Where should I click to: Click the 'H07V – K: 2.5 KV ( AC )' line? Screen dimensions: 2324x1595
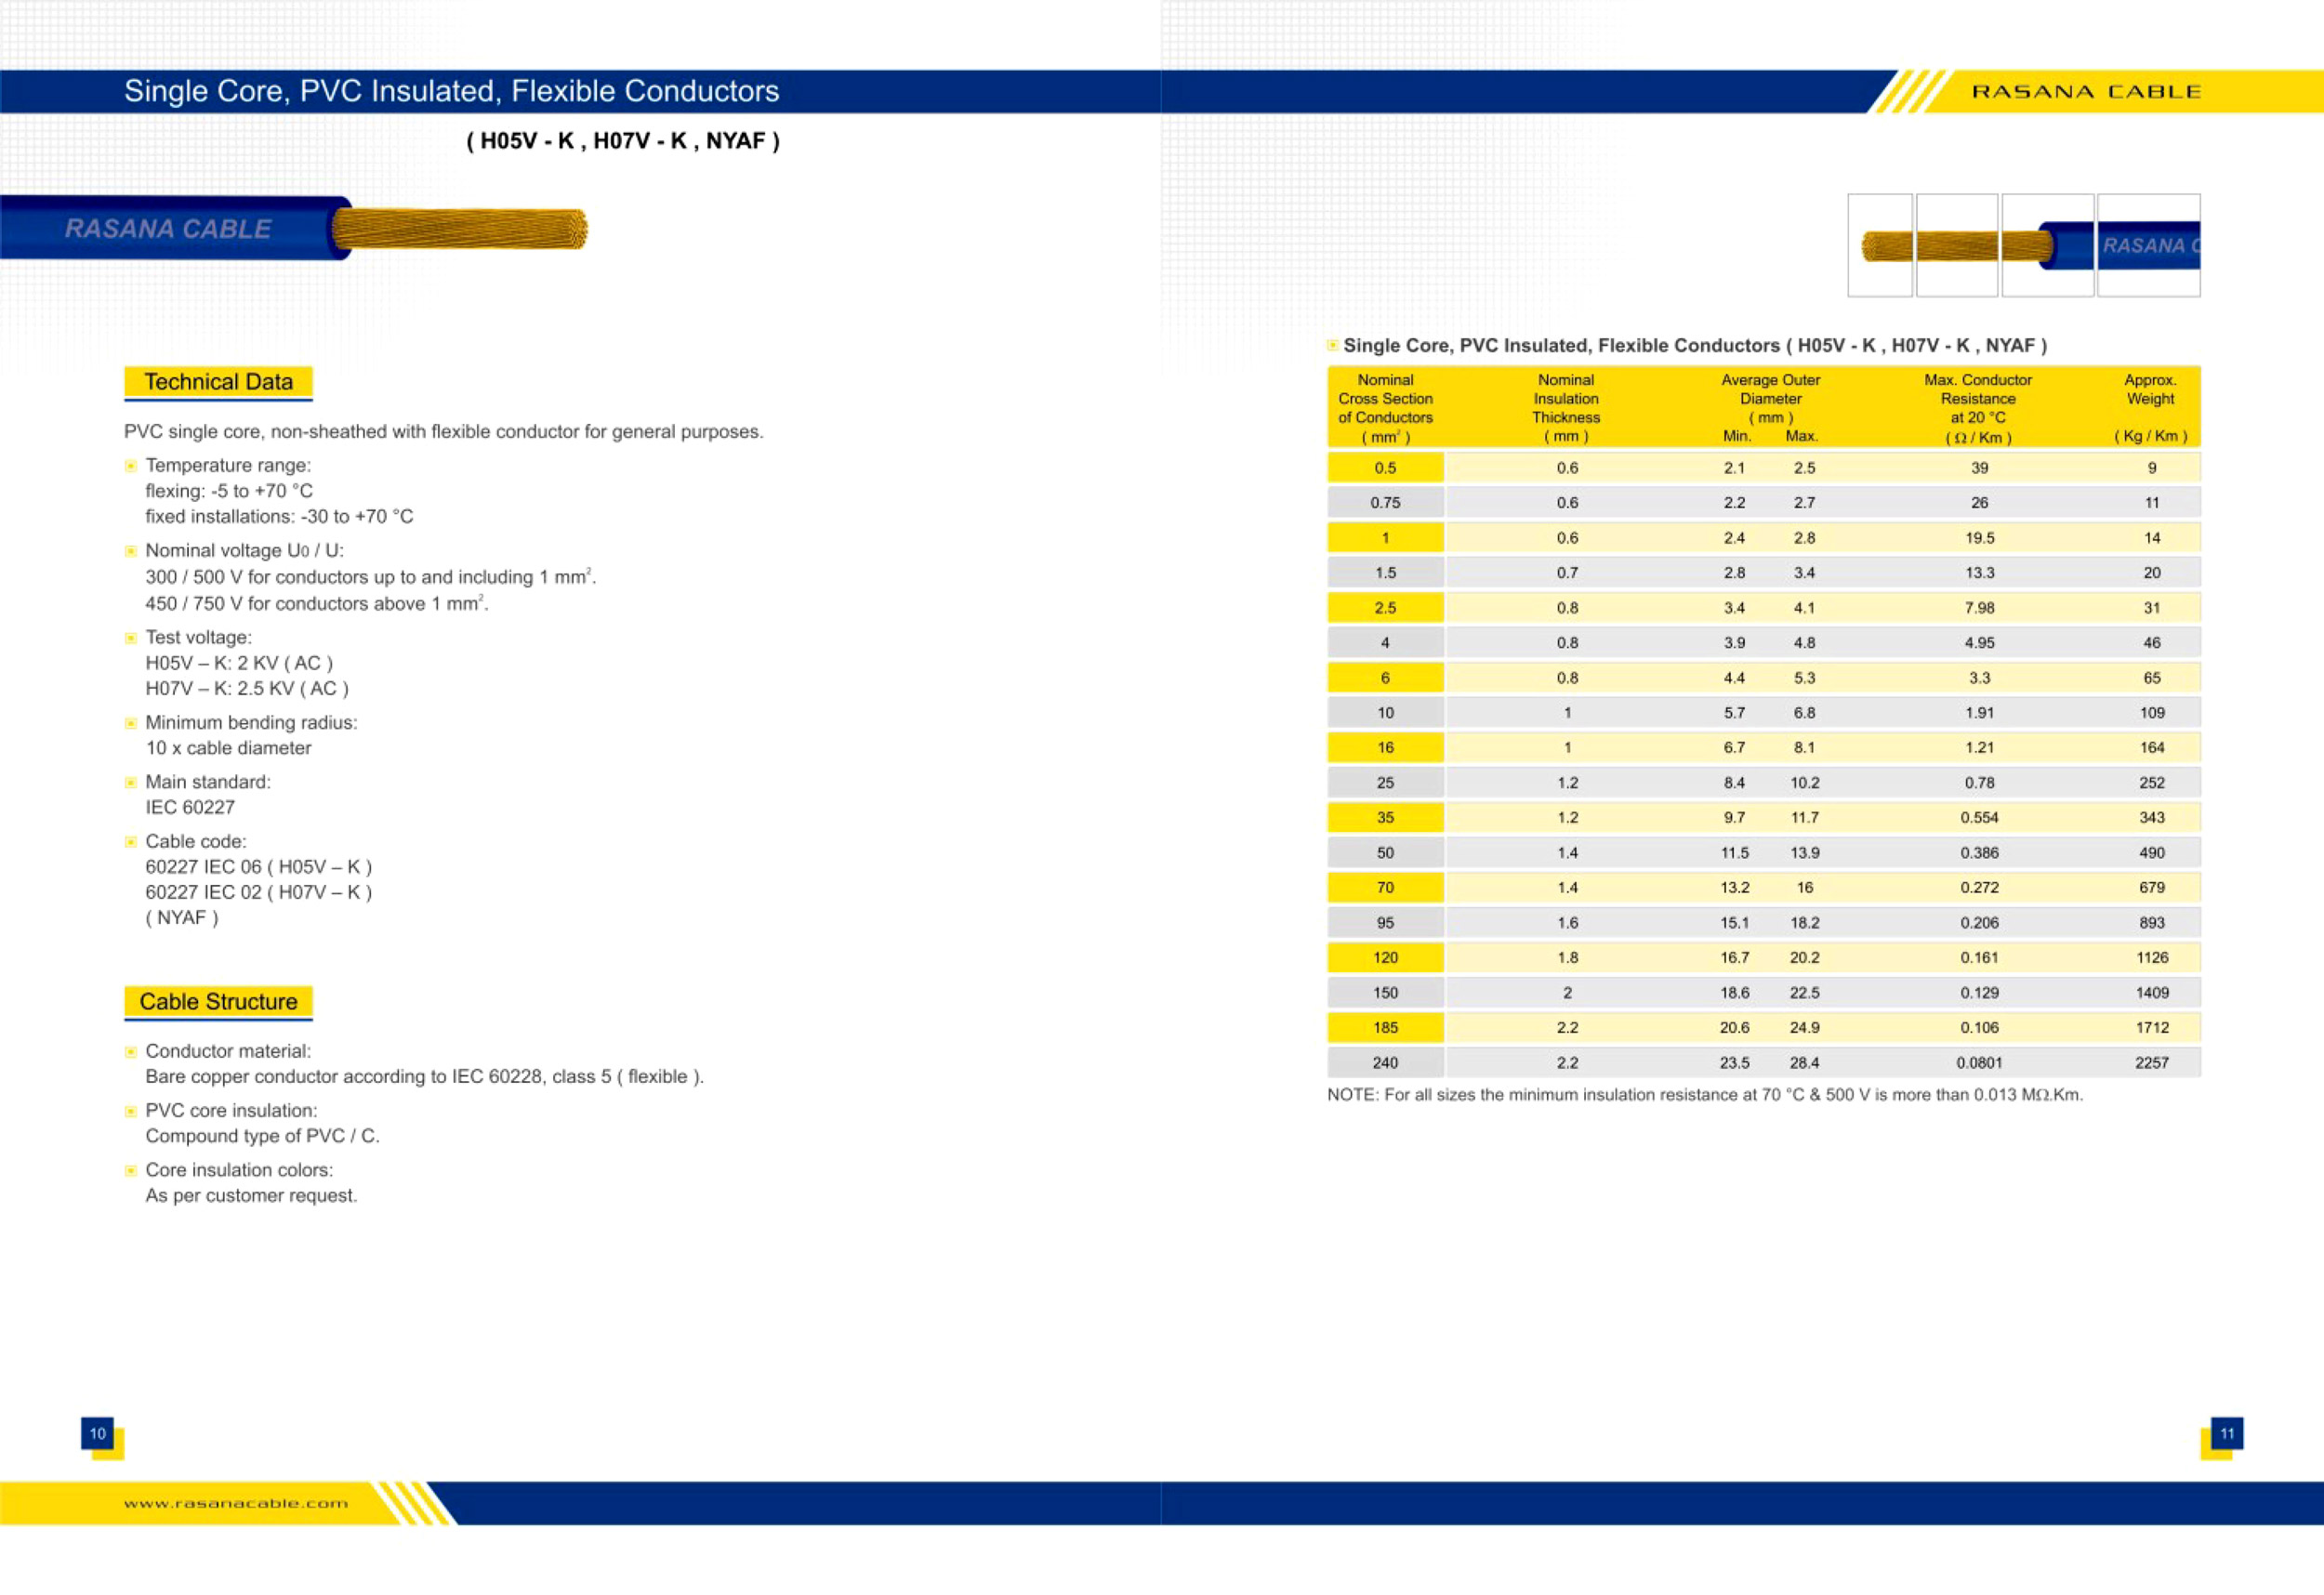tap(247, 689)
